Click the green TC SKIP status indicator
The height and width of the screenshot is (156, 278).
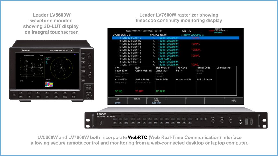tap(160, 91)
